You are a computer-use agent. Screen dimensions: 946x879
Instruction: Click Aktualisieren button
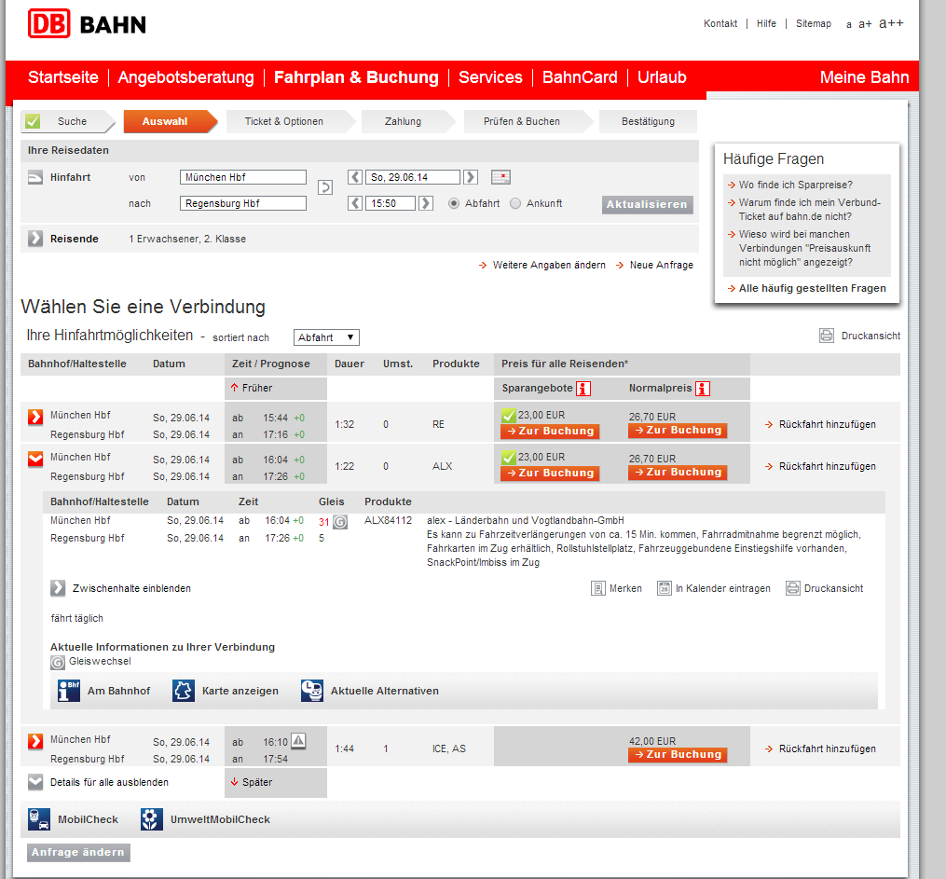point(648,204)
